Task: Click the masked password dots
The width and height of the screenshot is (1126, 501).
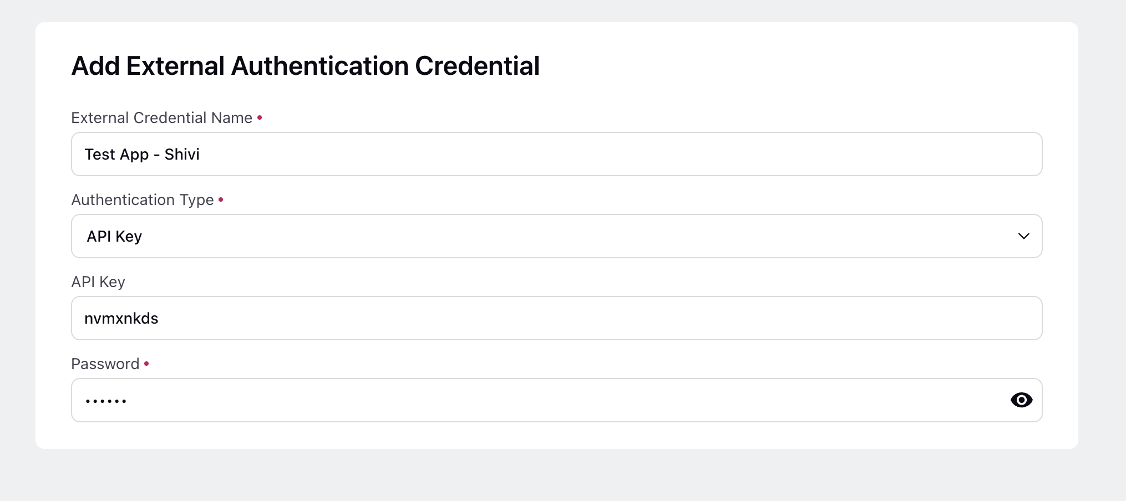Action: [x=106, y=401]
